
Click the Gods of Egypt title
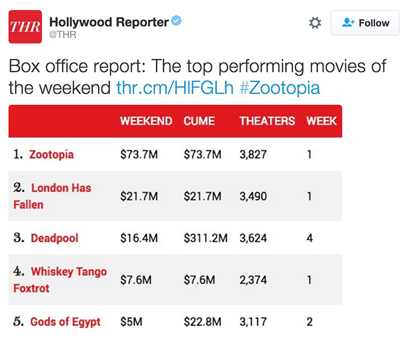pos(65,322)
